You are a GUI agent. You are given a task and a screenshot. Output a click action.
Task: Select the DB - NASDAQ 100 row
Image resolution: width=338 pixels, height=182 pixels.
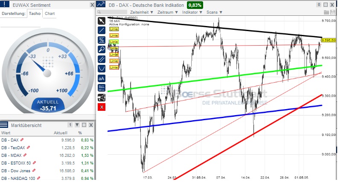[47, 178]
